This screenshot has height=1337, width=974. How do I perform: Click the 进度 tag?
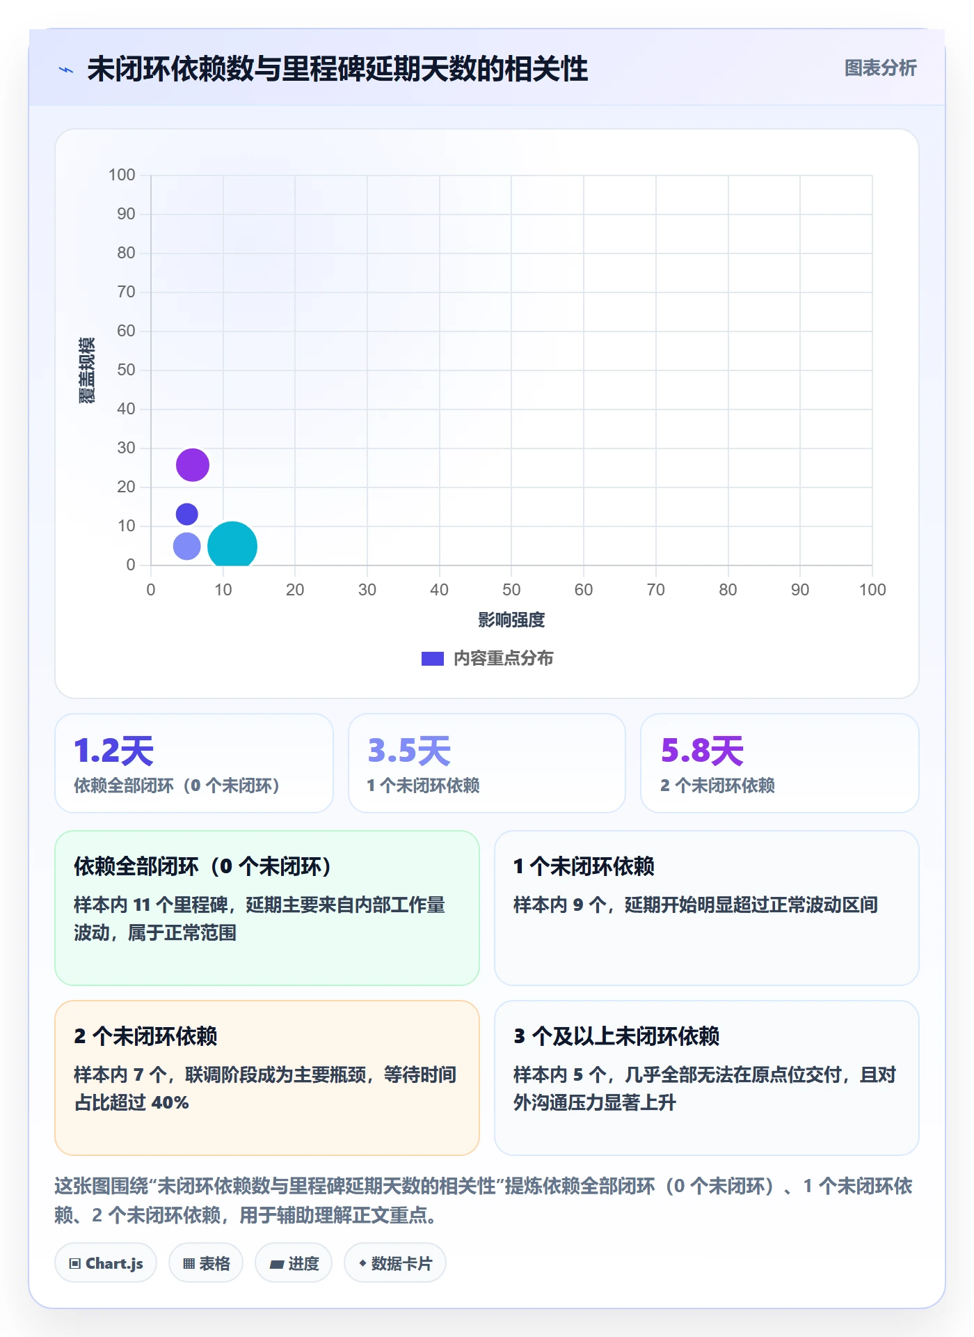(x=294, y=1263)
